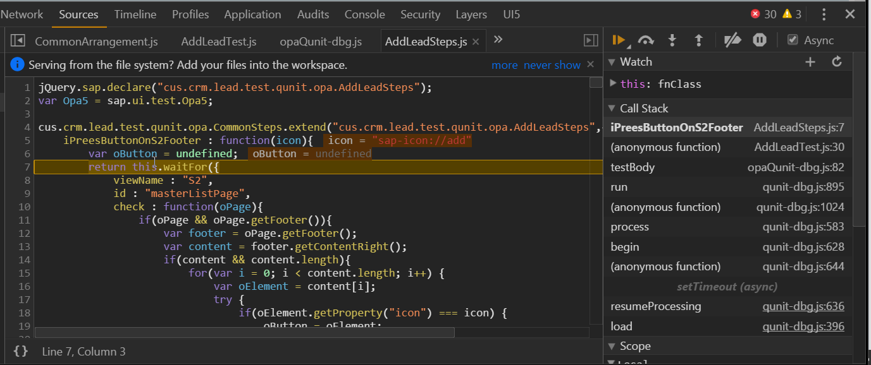This screenshot has height=365, width=871.
Task: Go to the Console tab
Action: pyautogui.click(x=365, y=14)
